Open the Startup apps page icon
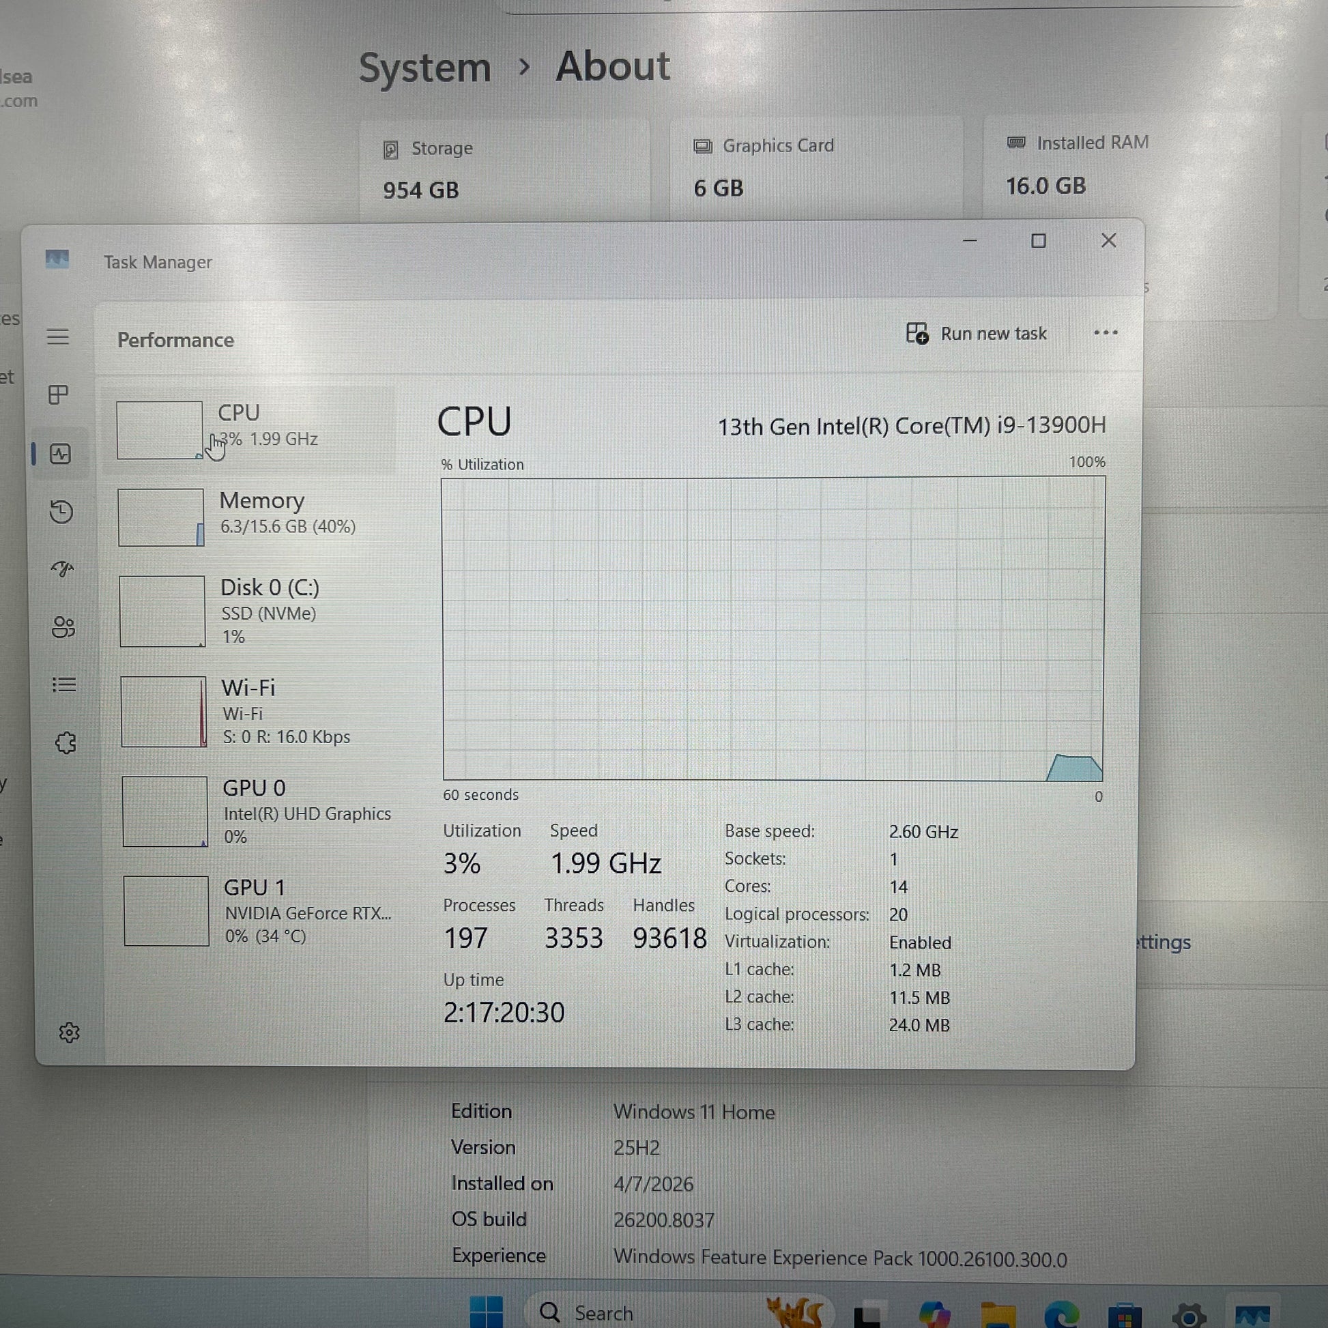The image size is (1328, 1328). (x=62, y=569)
